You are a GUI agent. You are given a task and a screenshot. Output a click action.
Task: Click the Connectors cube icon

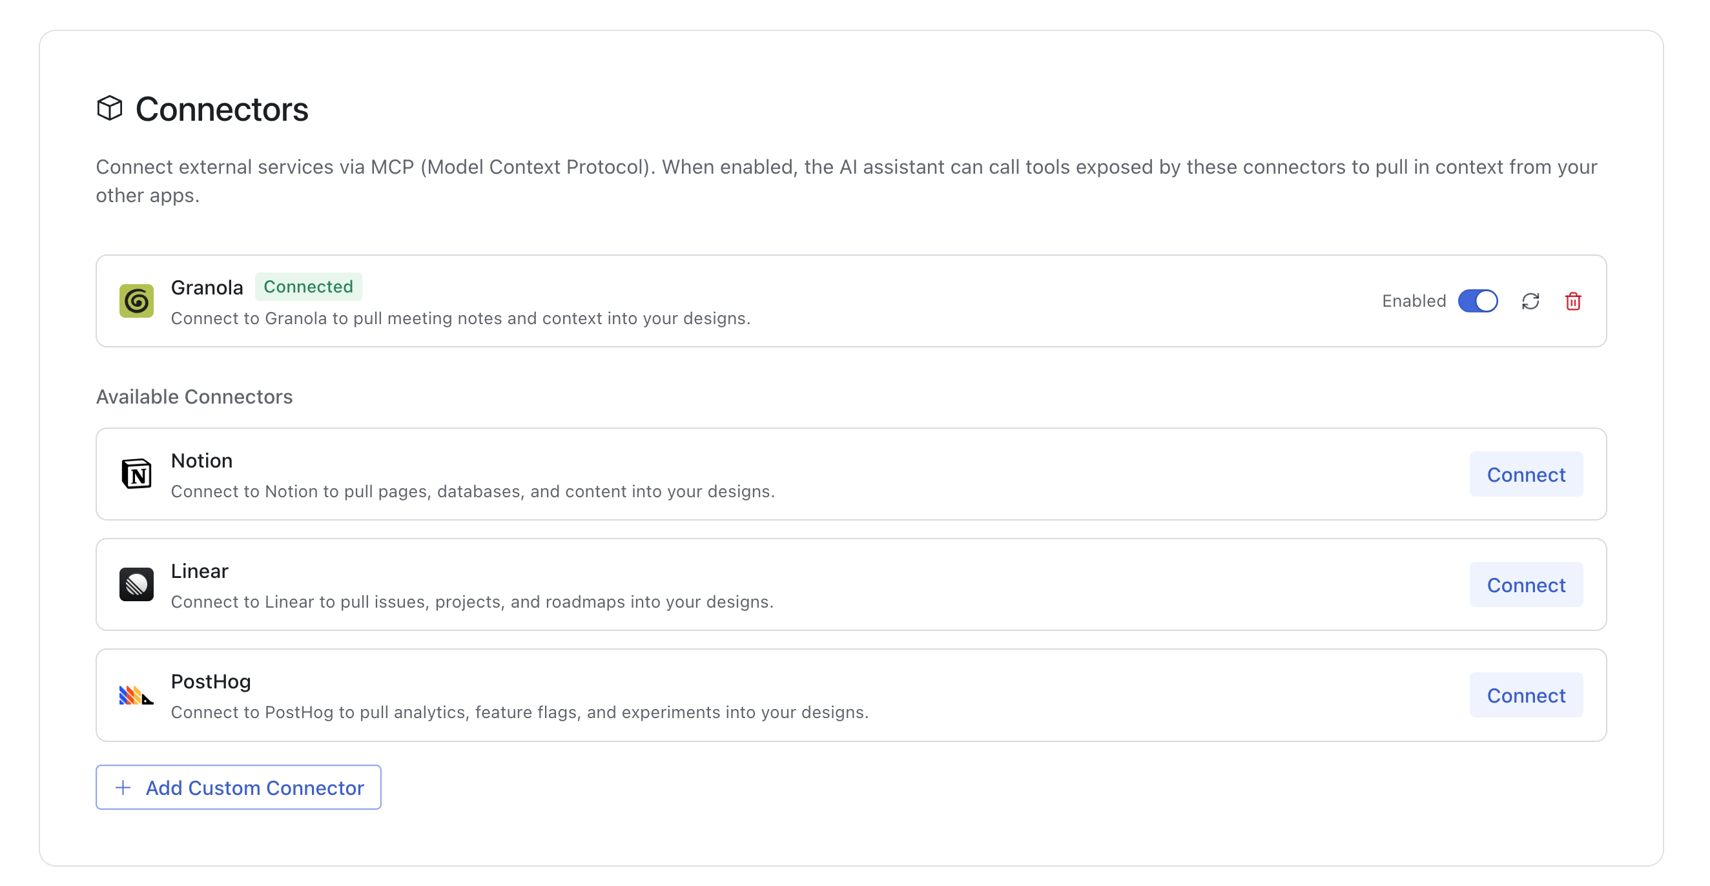tap(110, 108)
